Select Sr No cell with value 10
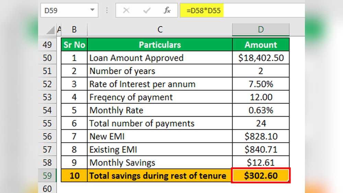Viewport: 343px width, 193px height. [x=74, y=176]
